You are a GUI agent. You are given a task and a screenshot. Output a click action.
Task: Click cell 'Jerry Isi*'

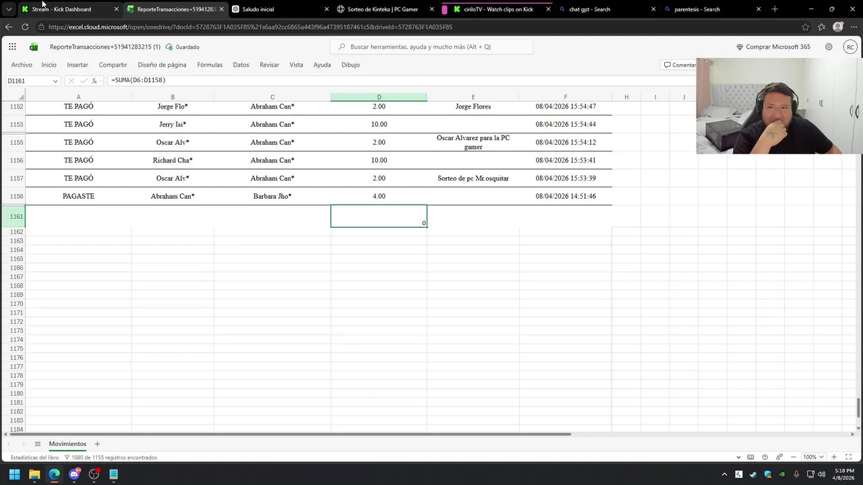173,125
